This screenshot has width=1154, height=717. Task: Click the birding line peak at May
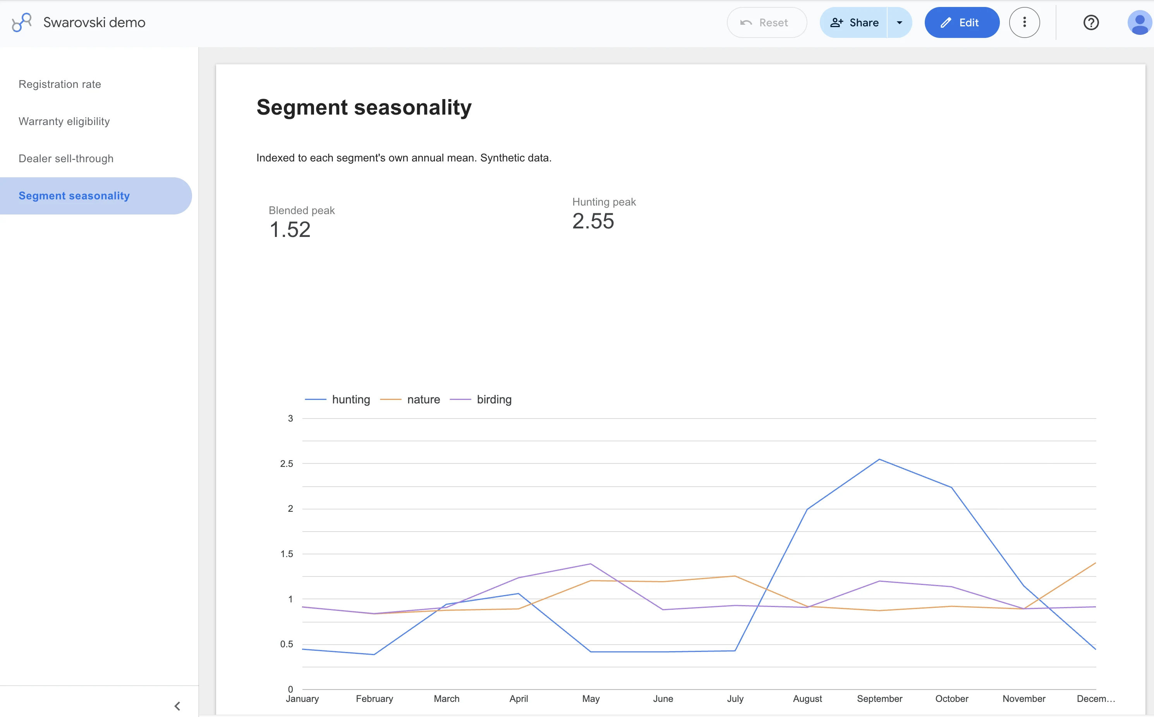coord(591,564)
